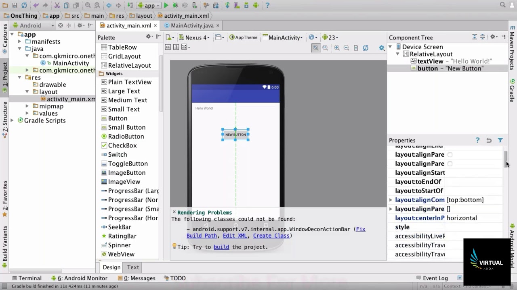This screenshot has height=290, width=517.
Task: Expand the Gradle Scripts node
Action: 12,120
